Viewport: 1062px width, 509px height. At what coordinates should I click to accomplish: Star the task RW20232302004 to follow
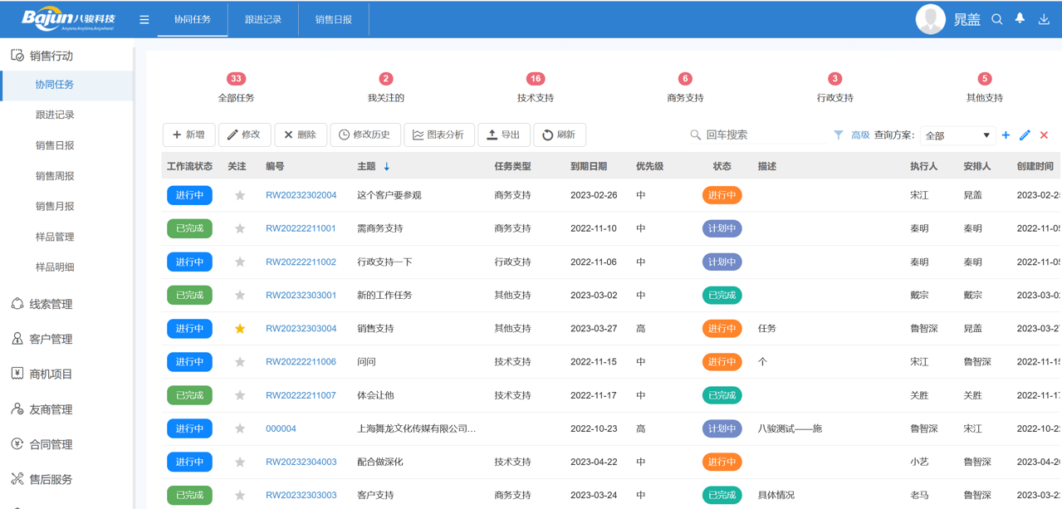240,195
